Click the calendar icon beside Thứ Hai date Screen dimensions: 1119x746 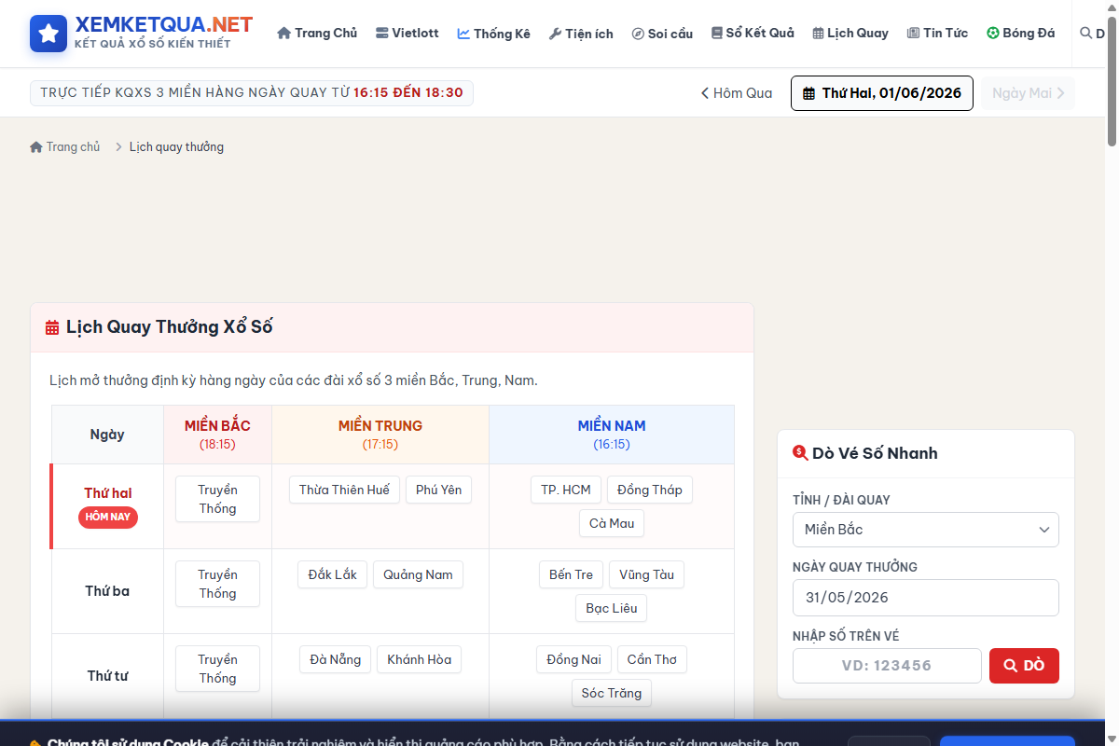[808, 93]
